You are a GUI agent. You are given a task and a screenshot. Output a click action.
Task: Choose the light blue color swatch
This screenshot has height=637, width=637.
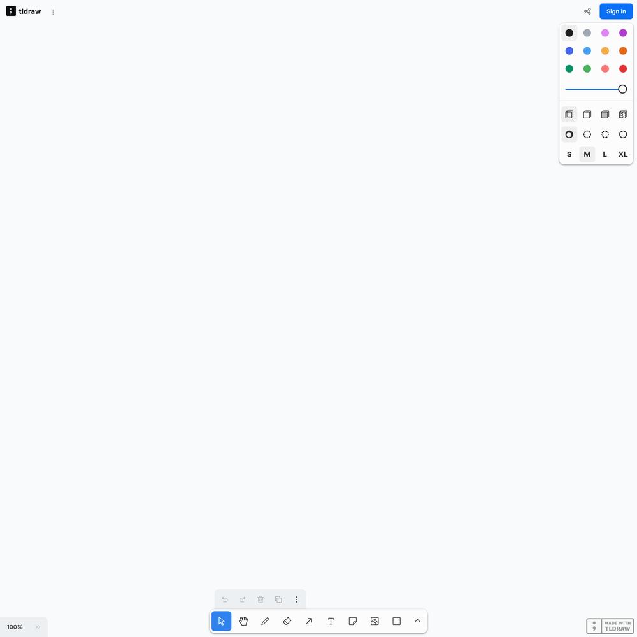pyautogui.click(x=587, y=51)
